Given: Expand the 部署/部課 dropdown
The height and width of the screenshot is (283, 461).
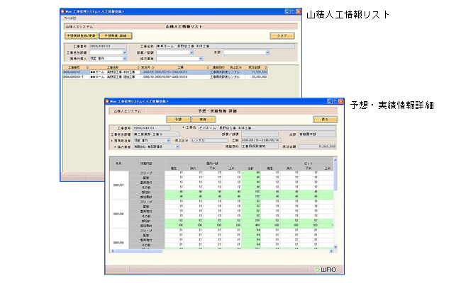Looking at the screenshot, I should tap(189, 52).
